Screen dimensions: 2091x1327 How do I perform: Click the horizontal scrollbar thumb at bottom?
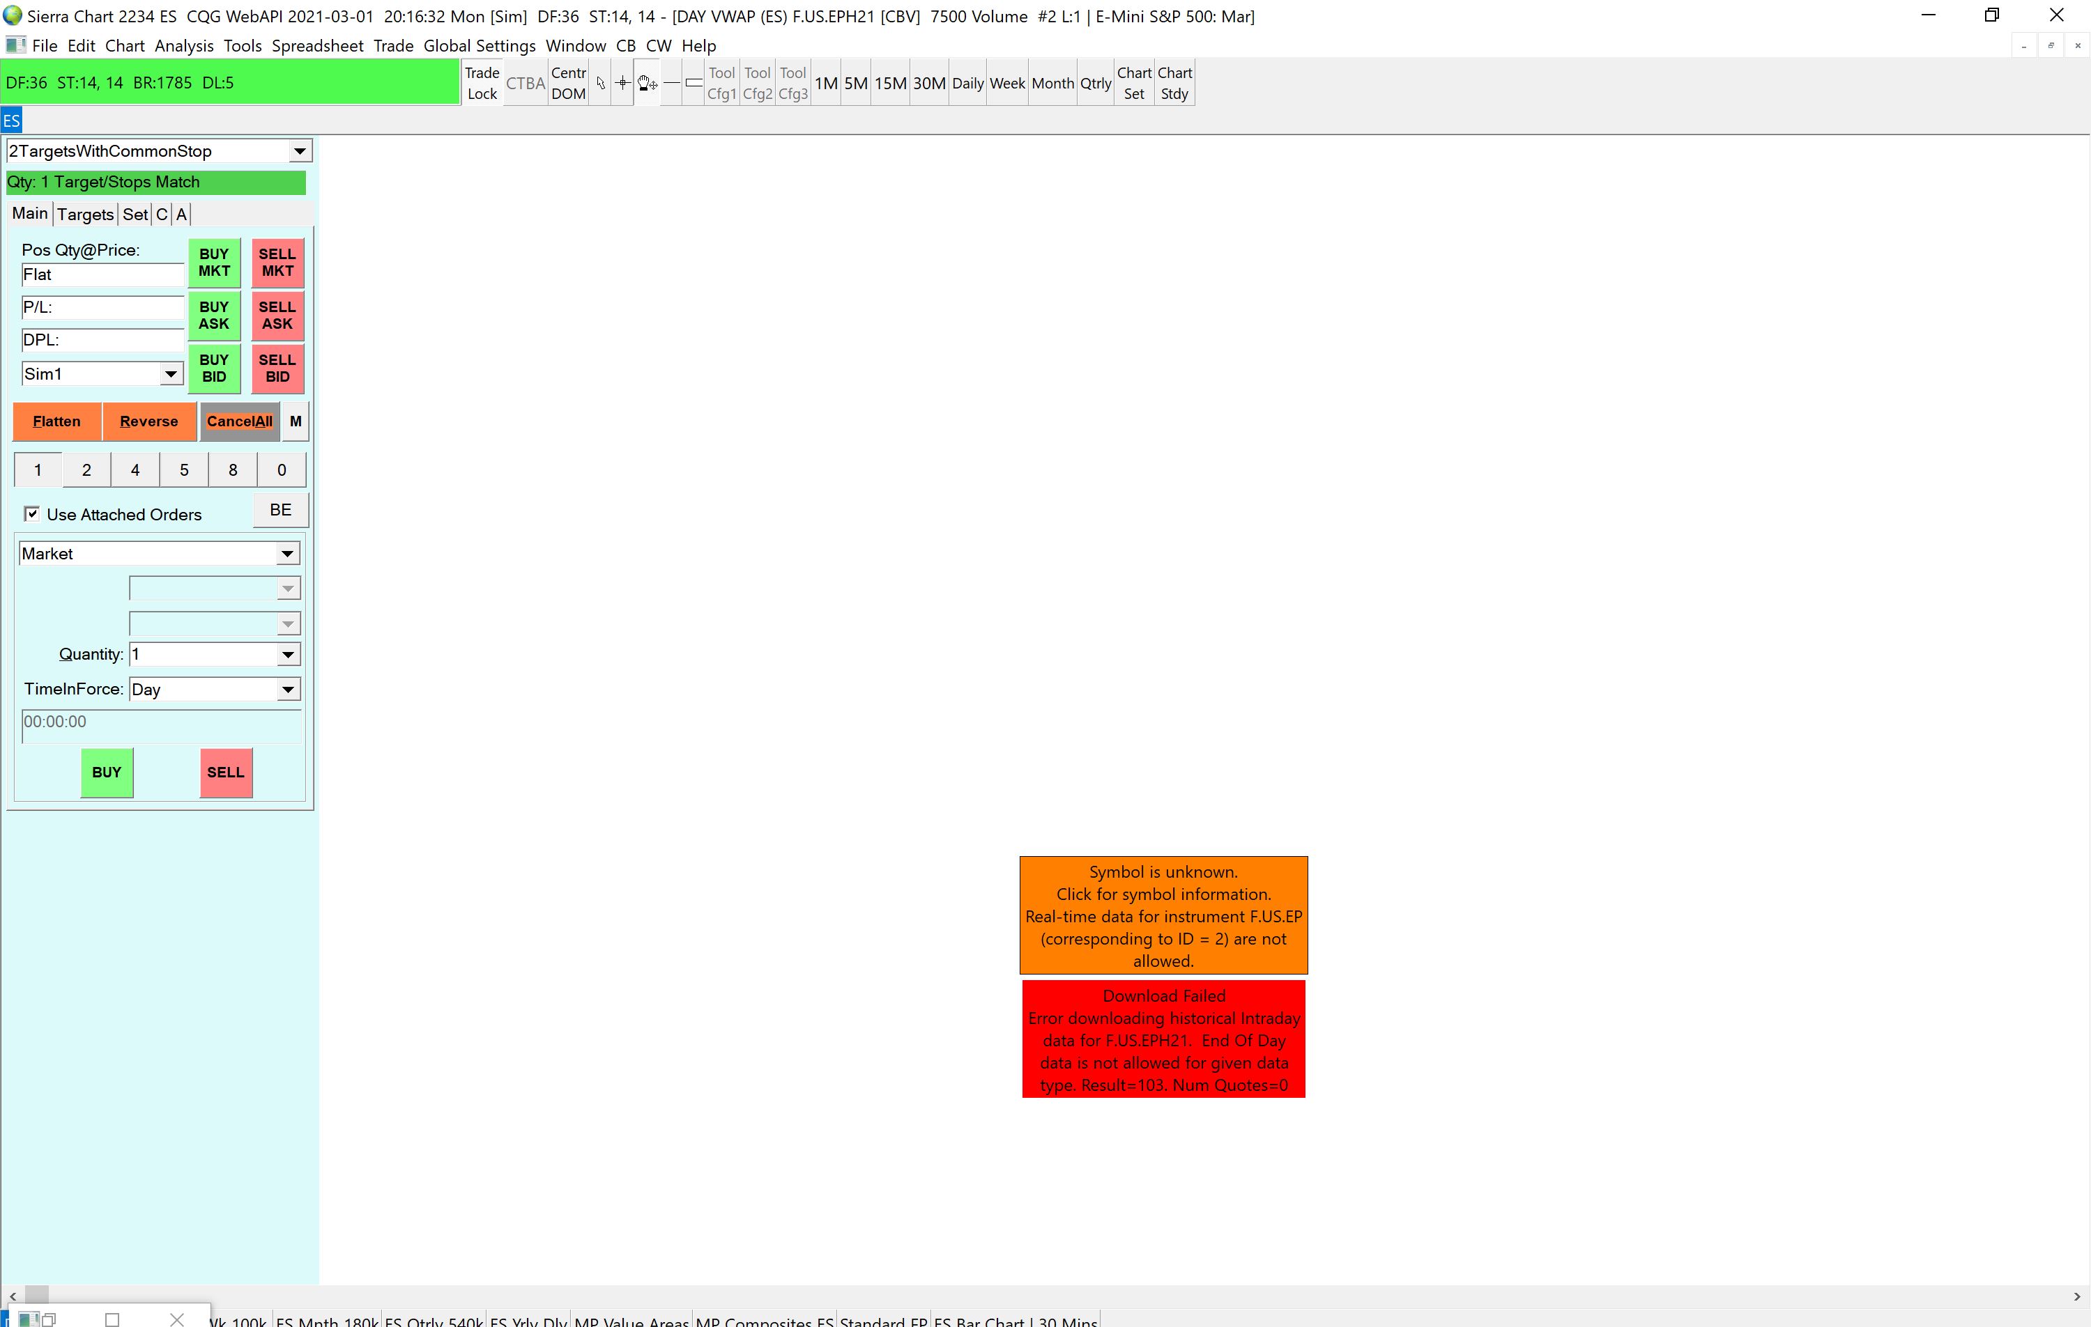pyautogui.click(x=36, y=1296)
